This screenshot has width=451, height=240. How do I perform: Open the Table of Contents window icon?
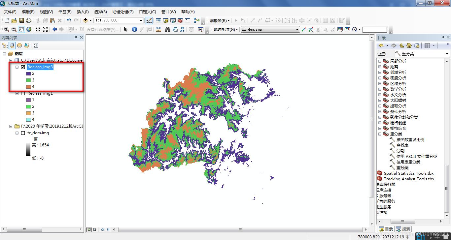(158, 20)
